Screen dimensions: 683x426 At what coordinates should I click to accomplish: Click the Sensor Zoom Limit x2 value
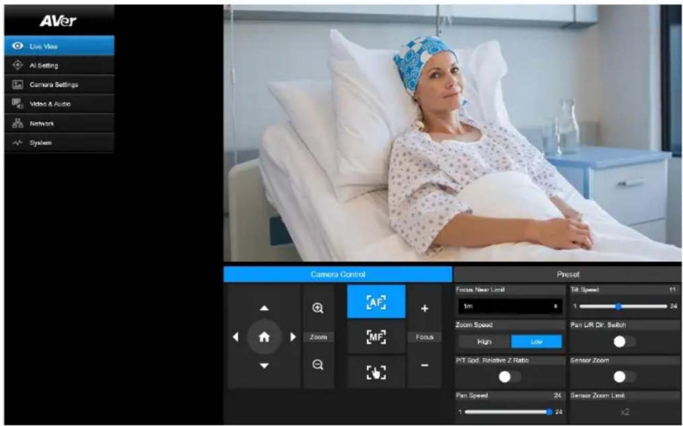[x=625, y=412]
